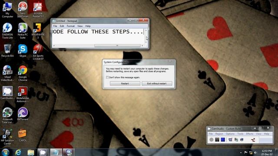Open Notepad Edit menu
Image resolution: width=278 pixels, height=156 pixels.
62,26
